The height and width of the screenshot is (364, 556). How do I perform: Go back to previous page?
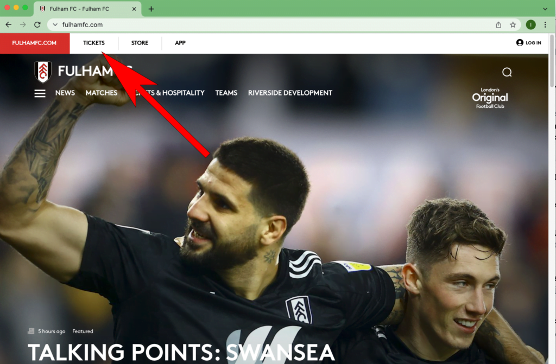point(9,24)
